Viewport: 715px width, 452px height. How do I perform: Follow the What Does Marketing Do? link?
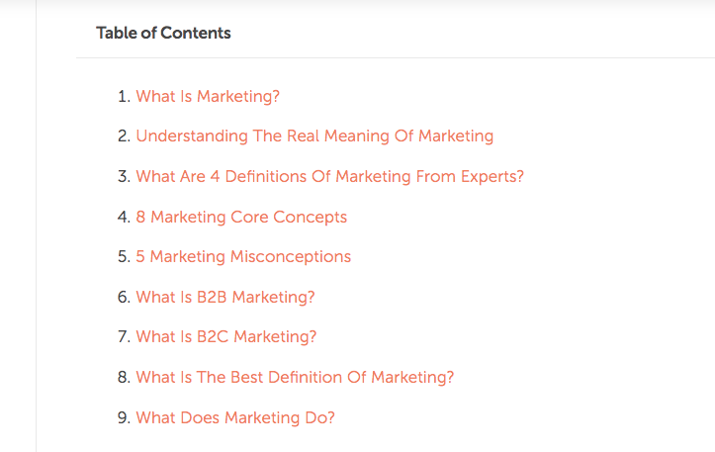tap(235, 417)
